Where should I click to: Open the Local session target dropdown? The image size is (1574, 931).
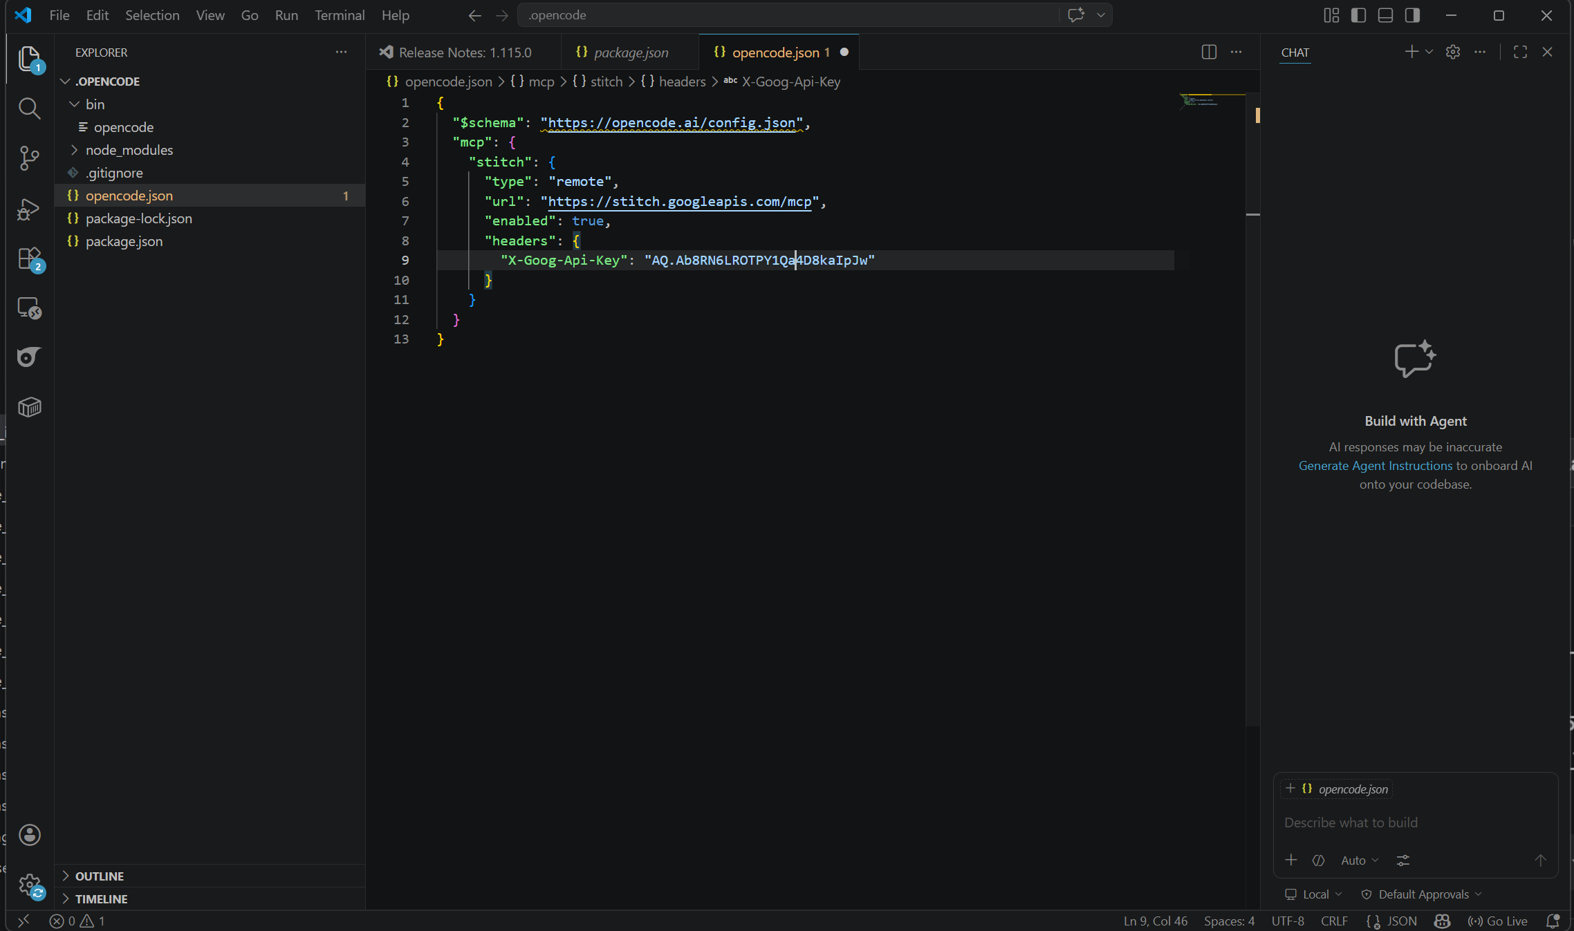coord(1313,894)
